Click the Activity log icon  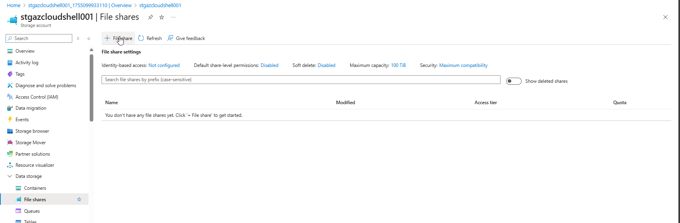[10, 63]
